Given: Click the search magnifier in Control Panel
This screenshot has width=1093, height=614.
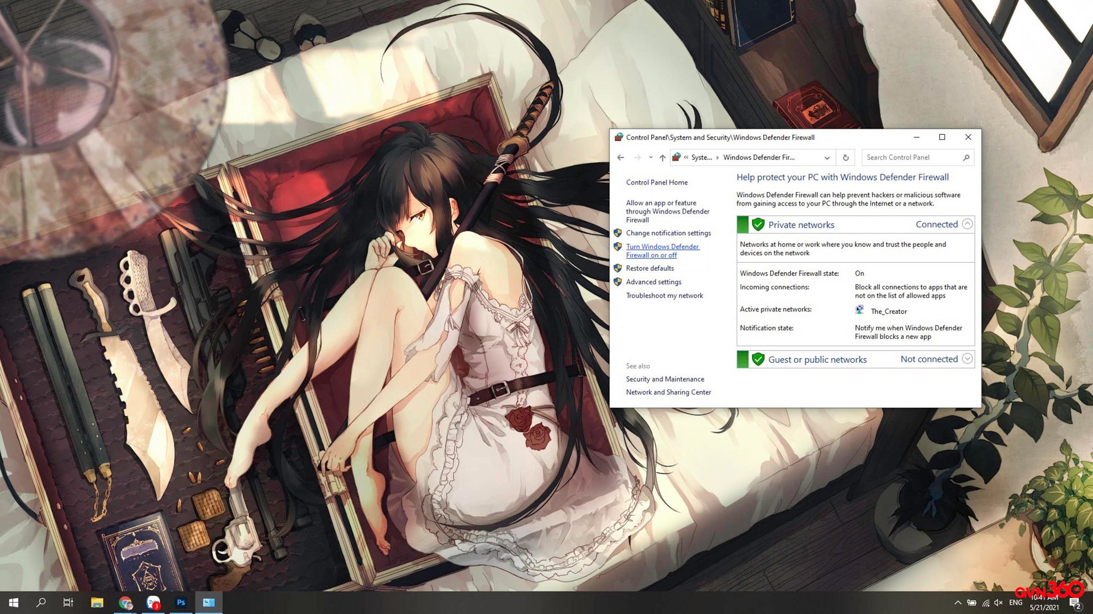Looking at the screenshot, I should [x=966, y=158].
